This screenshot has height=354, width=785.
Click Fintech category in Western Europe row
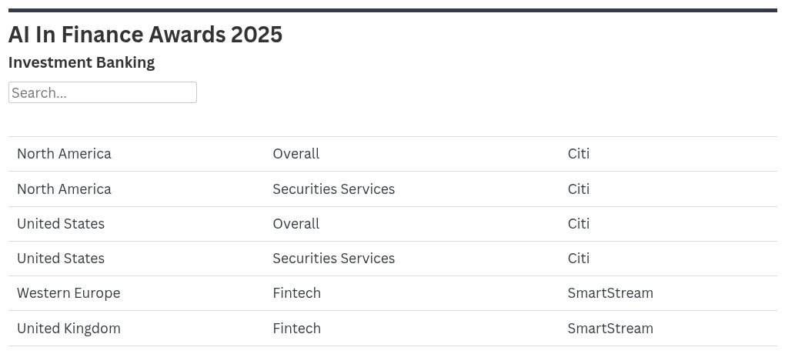pos(296,293)
